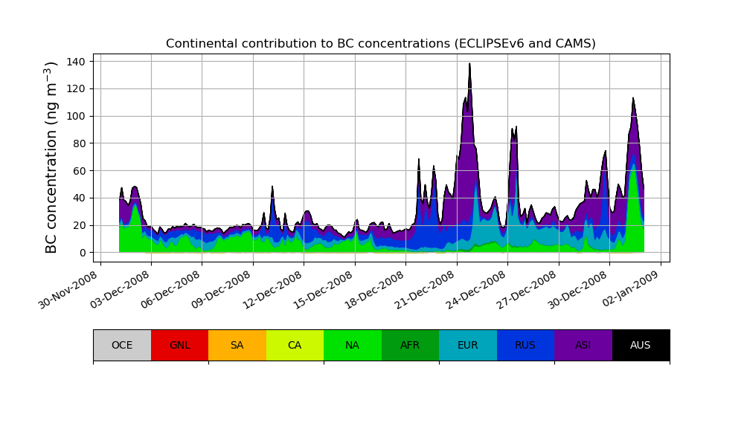Select the AFR dark green legend swatch

411,345
